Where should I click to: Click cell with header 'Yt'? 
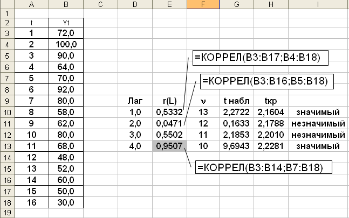click(66, 23)
